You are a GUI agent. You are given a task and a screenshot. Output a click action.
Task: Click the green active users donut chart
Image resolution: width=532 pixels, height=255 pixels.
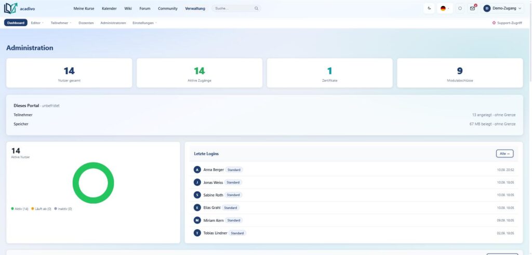pos(94,183)
